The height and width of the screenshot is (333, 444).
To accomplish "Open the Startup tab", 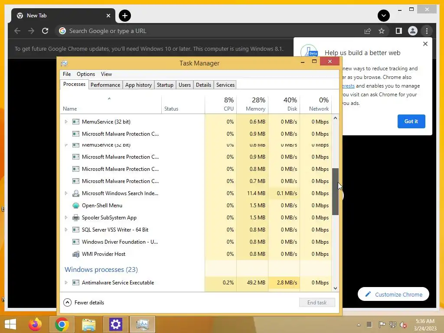I will [165, 85].
